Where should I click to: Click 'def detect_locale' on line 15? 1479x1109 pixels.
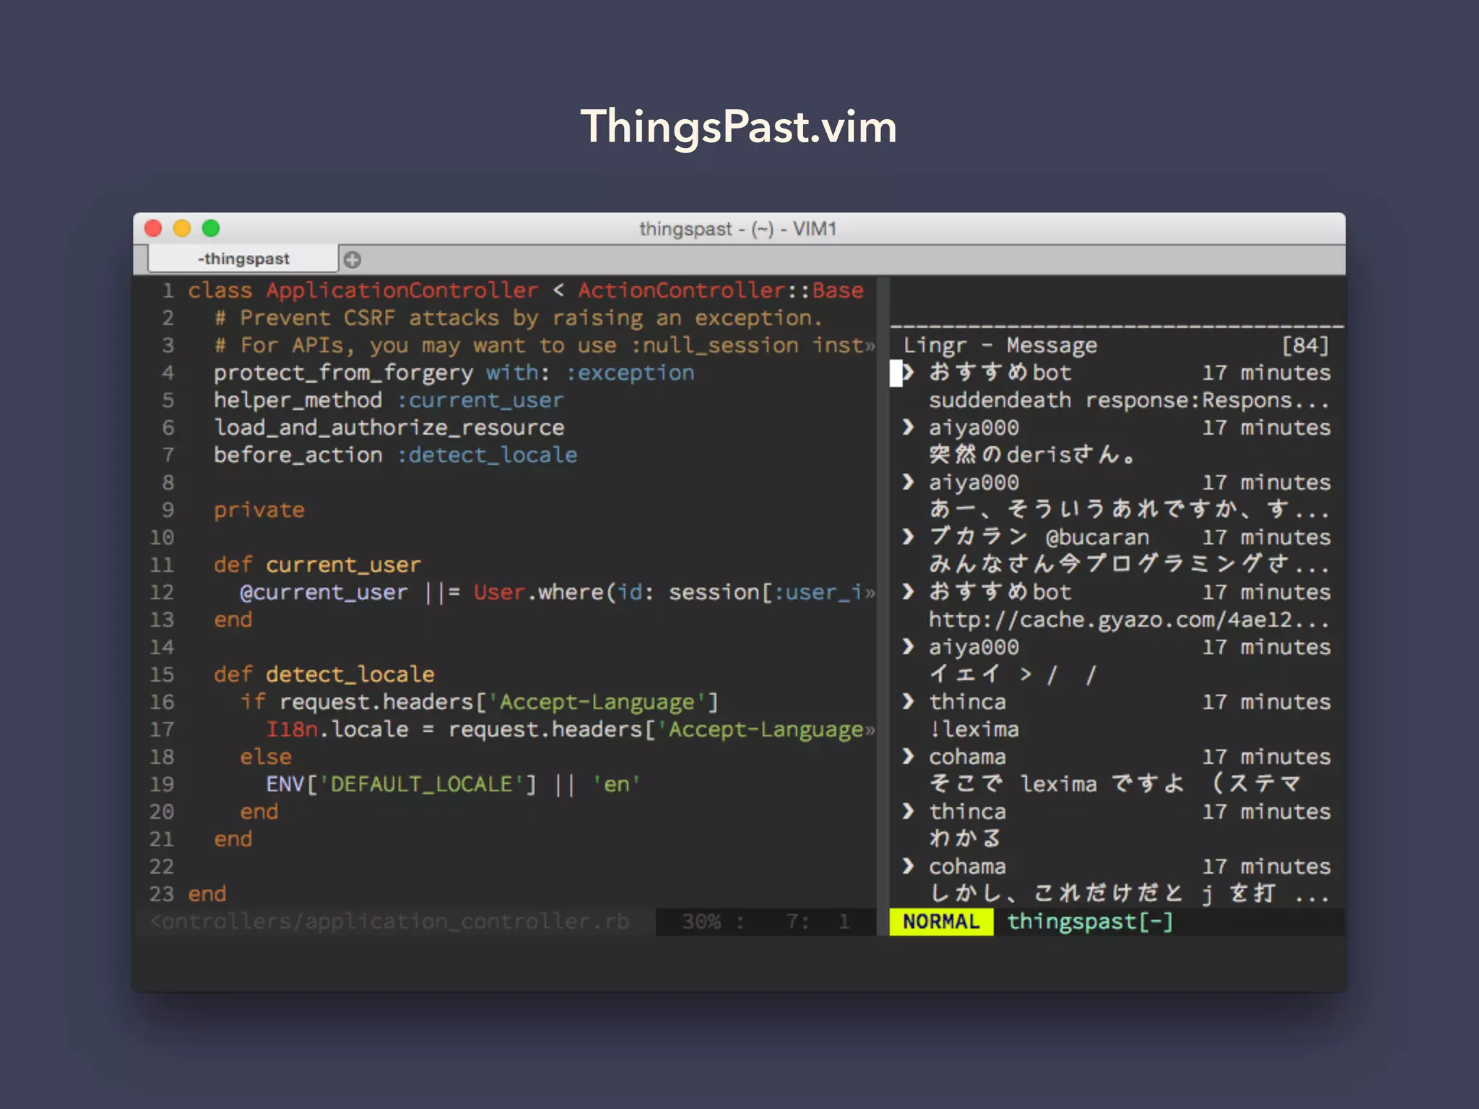point(324,675)
